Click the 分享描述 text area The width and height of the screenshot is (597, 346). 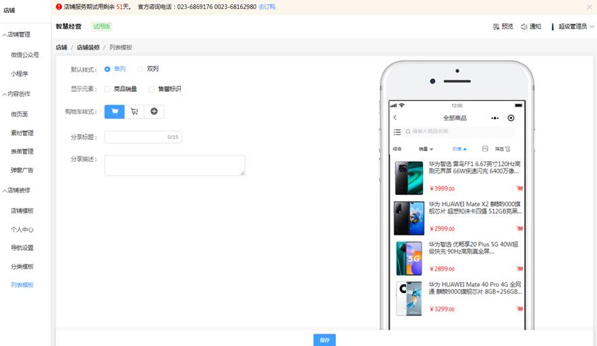(175, 166)
